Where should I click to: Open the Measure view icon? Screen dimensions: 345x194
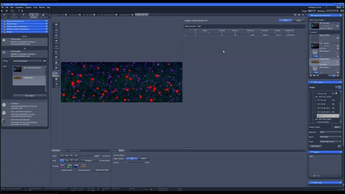(56, 68)
